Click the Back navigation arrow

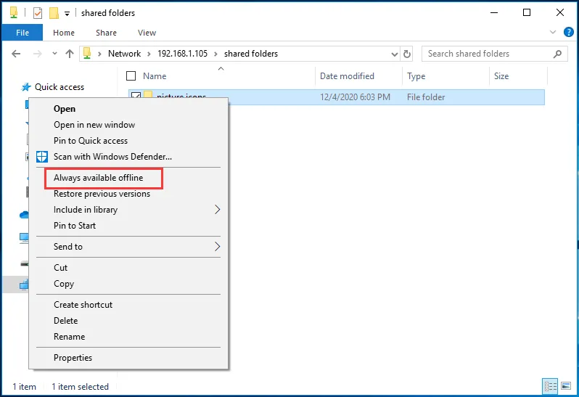[x=16, y=54]
